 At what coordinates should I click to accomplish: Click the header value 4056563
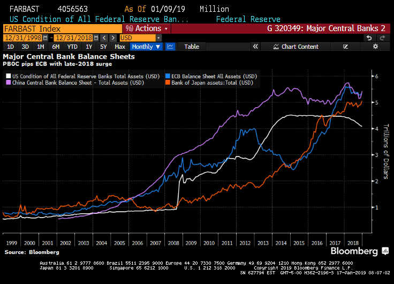(x=73, y=9)
